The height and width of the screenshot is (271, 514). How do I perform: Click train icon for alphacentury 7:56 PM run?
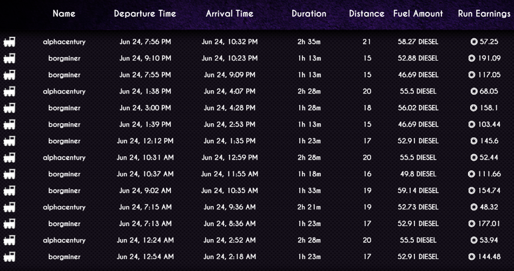(9, 42)
